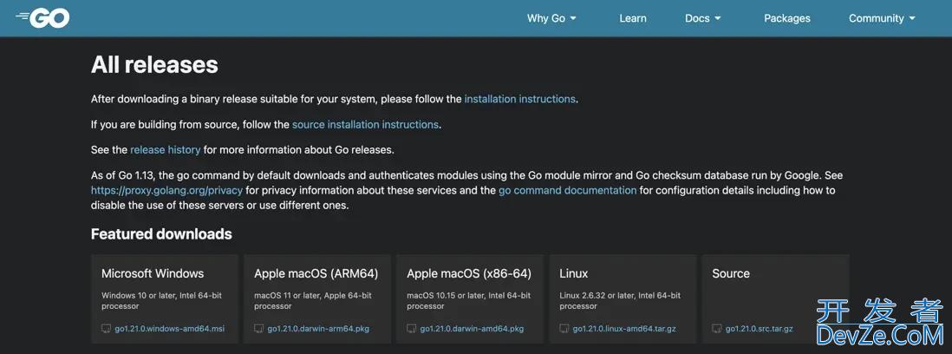Screen dimensions: 952x354
Task: Expand the Why Go dropdown arrow
Action: coord(573,19)
